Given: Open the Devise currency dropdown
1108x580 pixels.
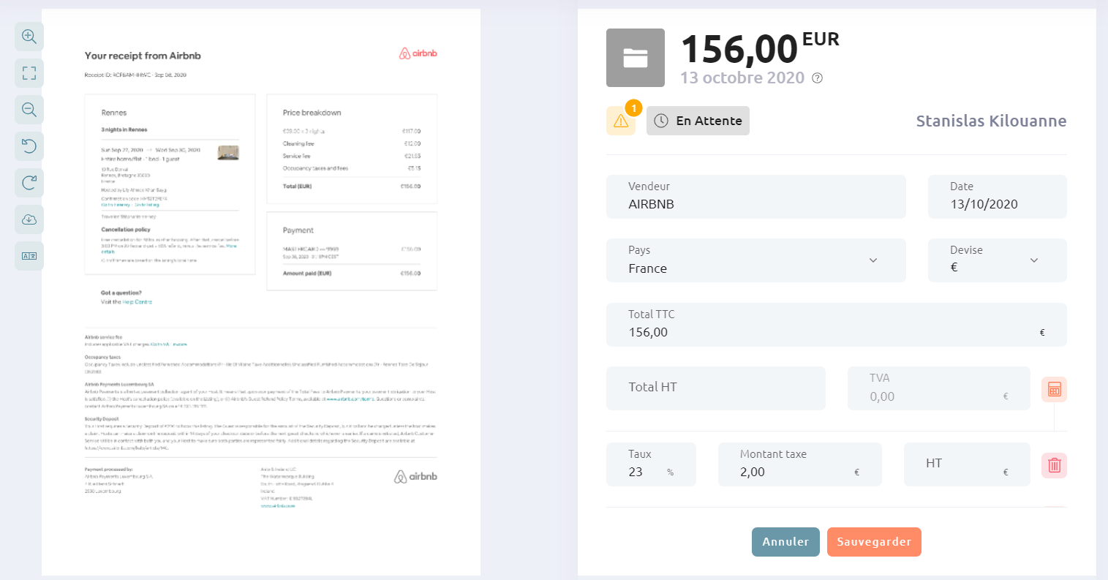Looking at the screenshot, I should click(x=998, y=260).
